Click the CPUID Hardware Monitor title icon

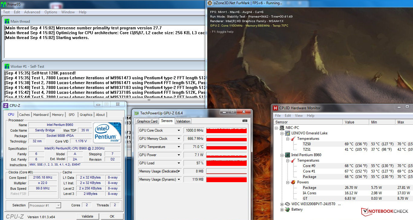(x=275, y=108)
